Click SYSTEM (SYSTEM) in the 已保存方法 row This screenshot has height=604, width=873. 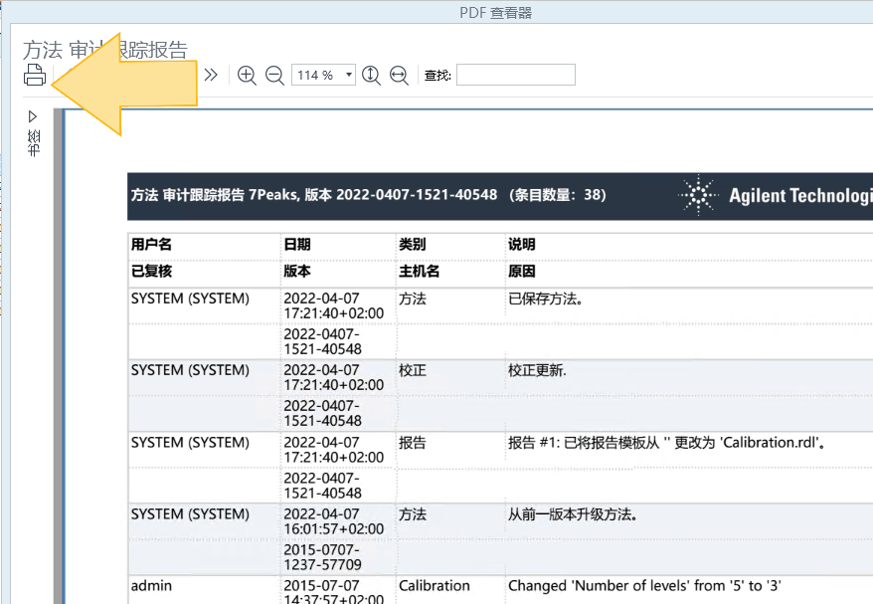point(191,299)
